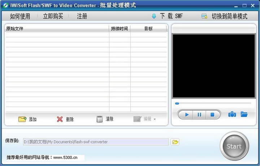Click the 下载 SWF label
This screenshot has height=166, width=260.
coord(172,16)
